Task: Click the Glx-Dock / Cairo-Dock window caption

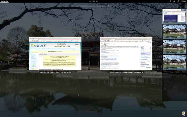Action: pos(55,72)
